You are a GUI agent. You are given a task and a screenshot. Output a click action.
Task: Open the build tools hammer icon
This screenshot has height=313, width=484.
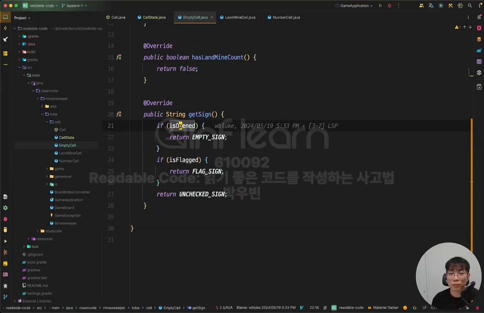(450, 6)
